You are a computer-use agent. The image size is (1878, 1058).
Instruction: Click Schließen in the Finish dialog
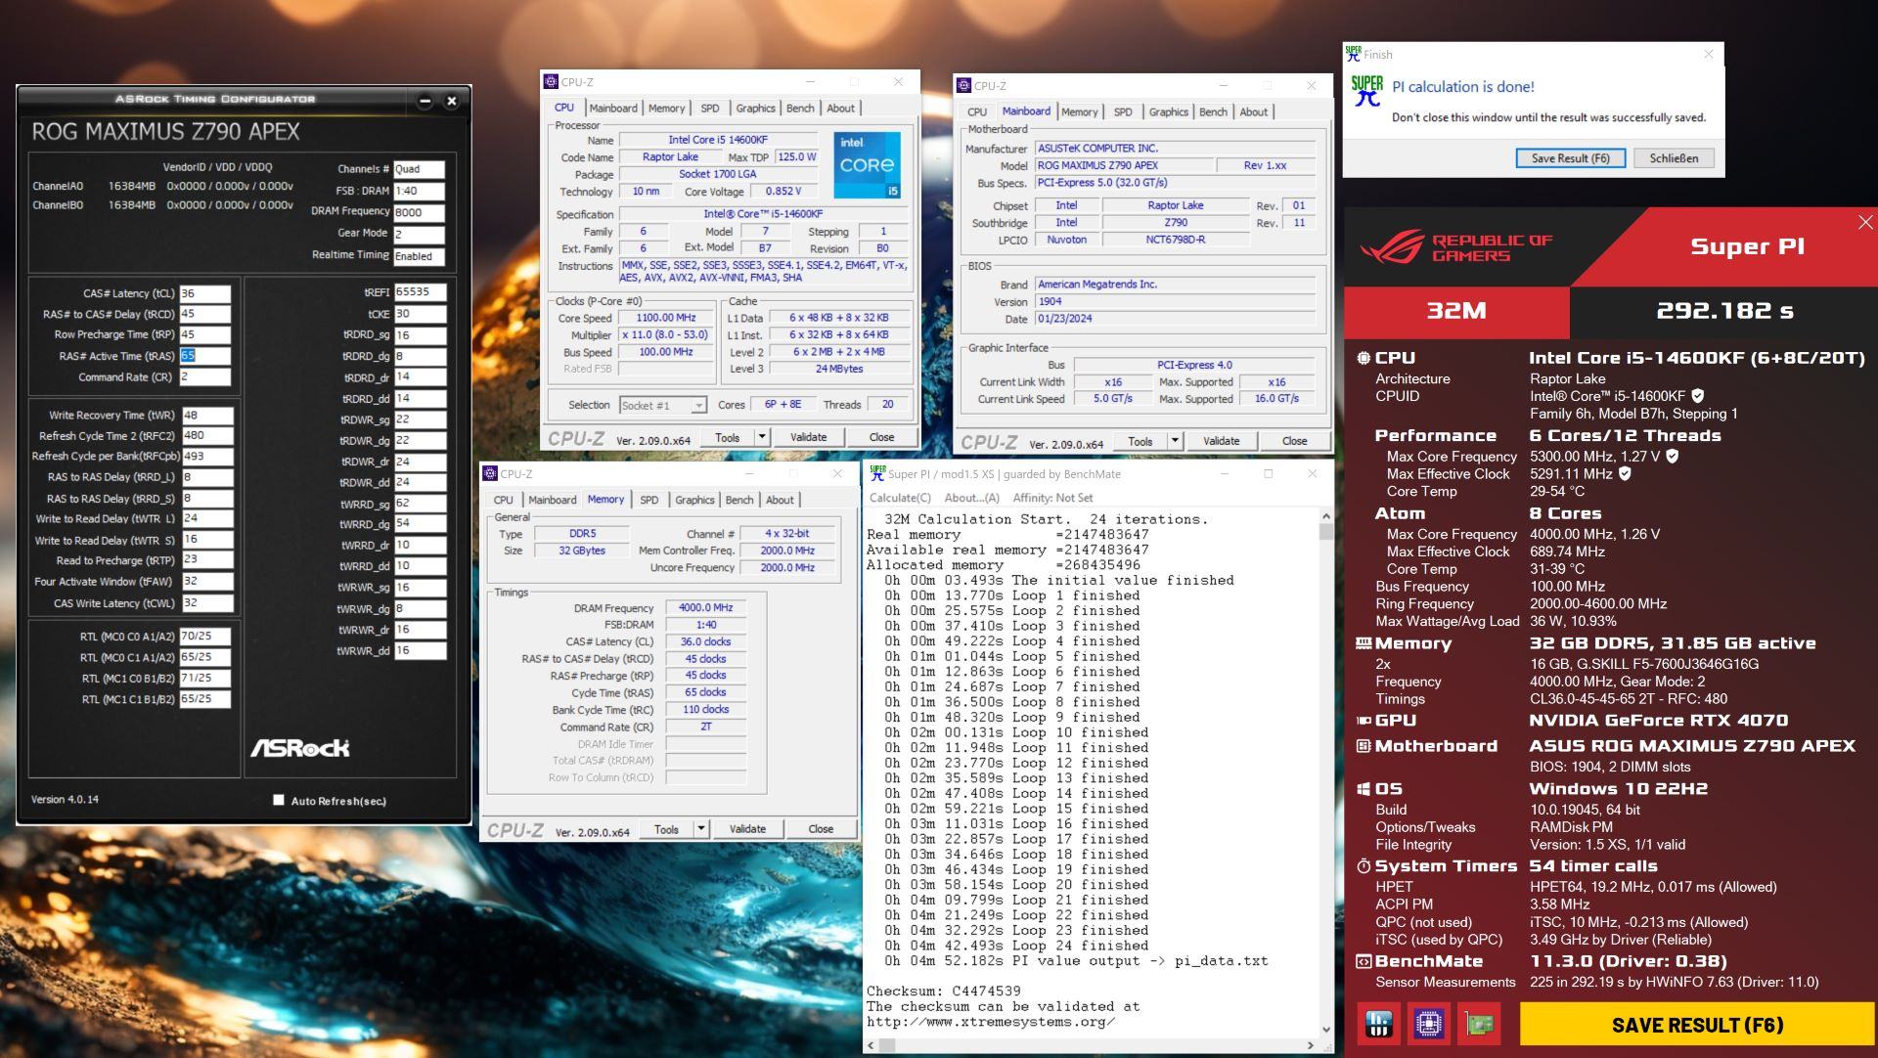pyautogui.click(x=1673, y=157)
